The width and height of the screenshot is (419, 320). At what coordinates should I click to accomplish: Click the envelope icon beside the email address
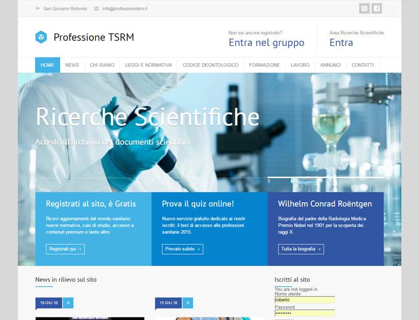click(x=96, y=8)
